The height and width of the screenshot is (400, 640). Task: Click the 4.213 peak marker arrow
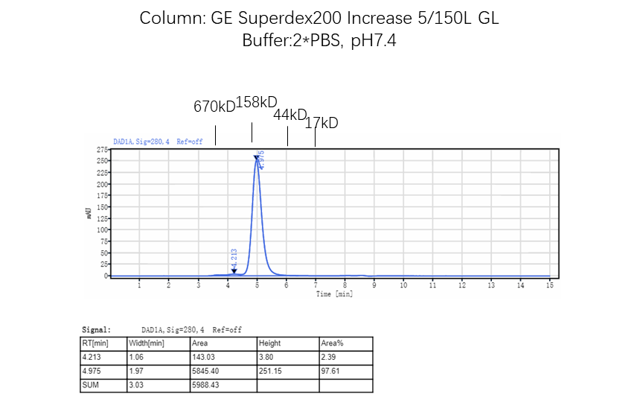click(x=234, y=272)
